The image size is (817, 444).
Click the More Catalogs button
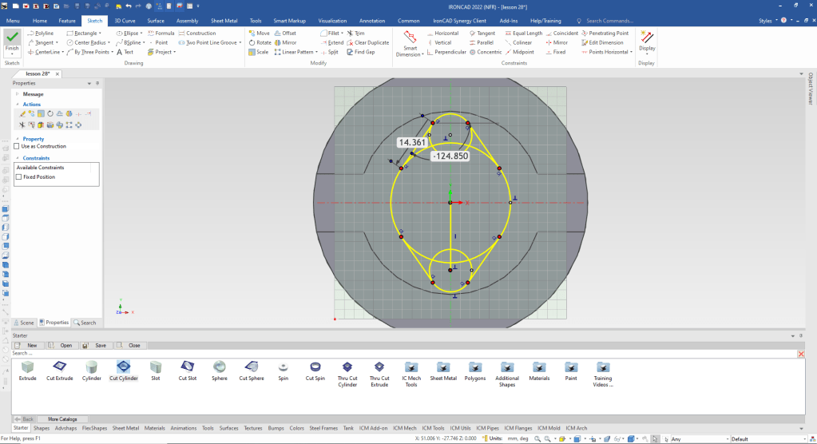[x=62, y=418]
